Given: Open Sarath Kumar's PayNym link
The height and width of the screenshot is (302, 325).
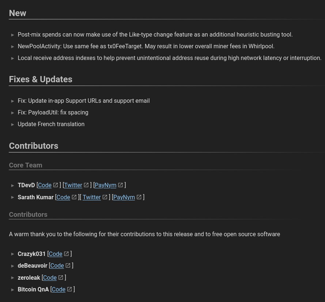Looking at the screenshot, I should click(x=124, y=197).
